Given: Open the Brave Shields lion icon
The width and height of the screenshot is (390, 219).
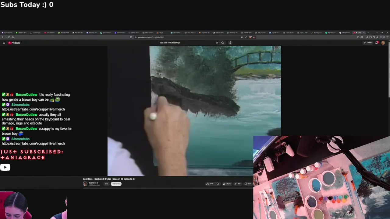Looking at the screenshot, I should [250, 37].
